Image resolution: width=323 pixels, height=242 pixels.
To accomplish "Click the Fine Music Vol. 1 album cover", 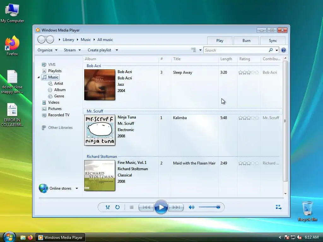I will click(x=100, y=176).
